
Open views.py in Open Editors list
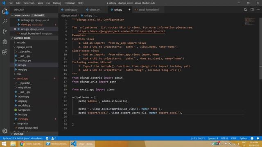[34, 24]
